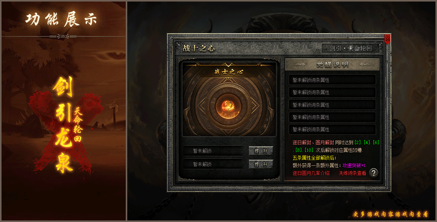The height and width of the screenshot is (222, 437).
Task: Click the 觉醒说明 header bar
Action: coord(332,64)
